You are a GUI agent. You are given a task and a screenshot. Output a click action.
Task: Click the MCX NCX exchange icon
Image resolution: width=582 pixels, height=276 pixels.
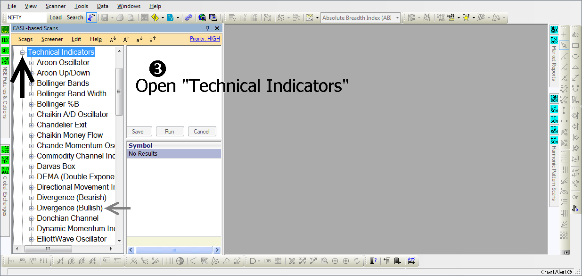tap(5, 150)
